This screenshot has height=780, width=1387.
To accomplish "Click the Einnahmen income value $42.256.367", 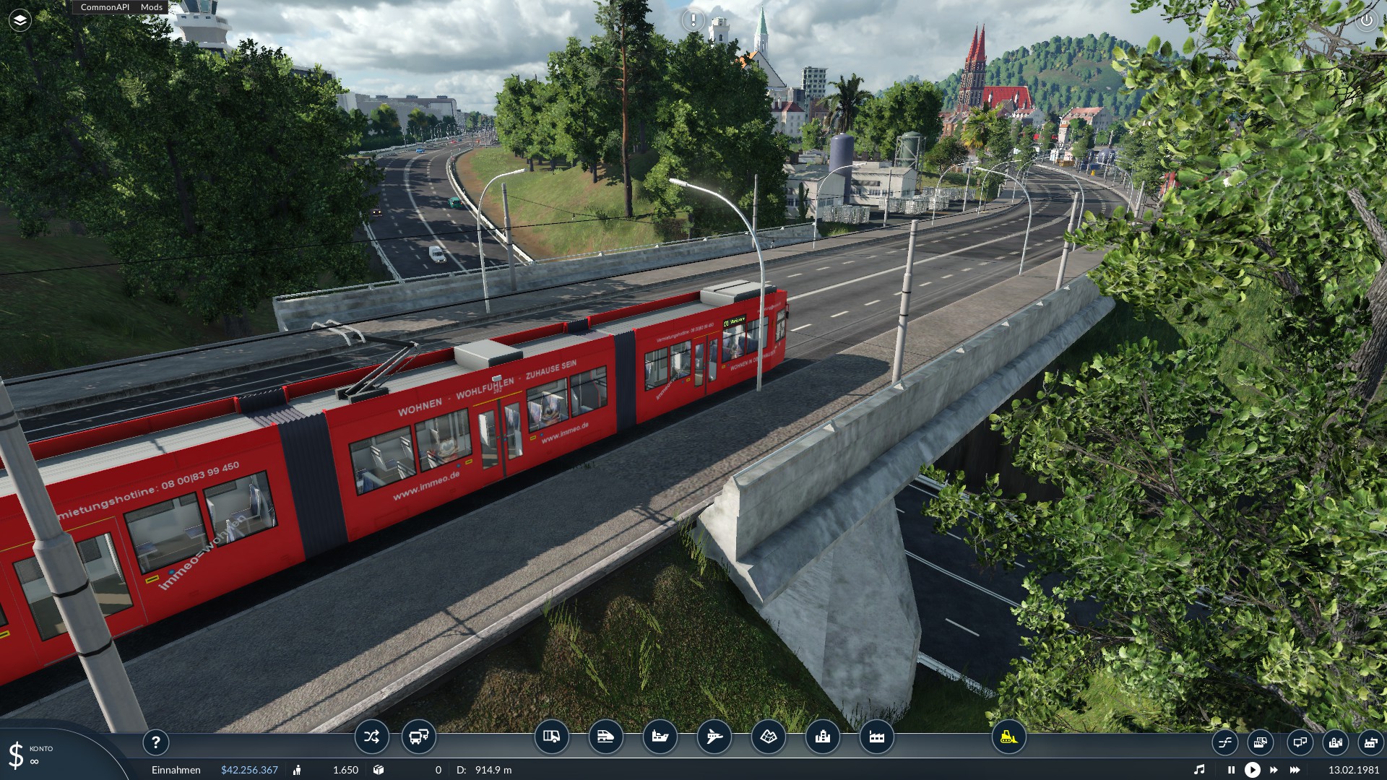I will pyautogui.click(x=249, y=770).
